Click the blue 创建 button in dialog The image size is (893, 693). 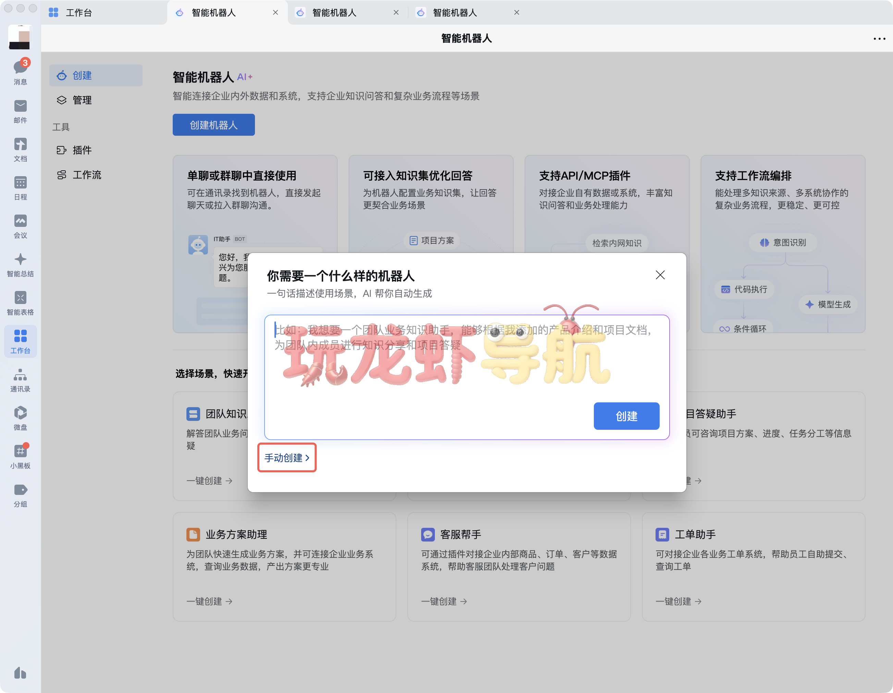click(626, 416)
